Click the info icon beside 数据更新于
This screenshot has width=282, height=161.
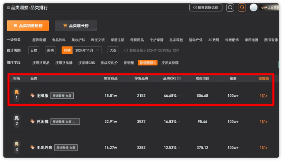126,50
